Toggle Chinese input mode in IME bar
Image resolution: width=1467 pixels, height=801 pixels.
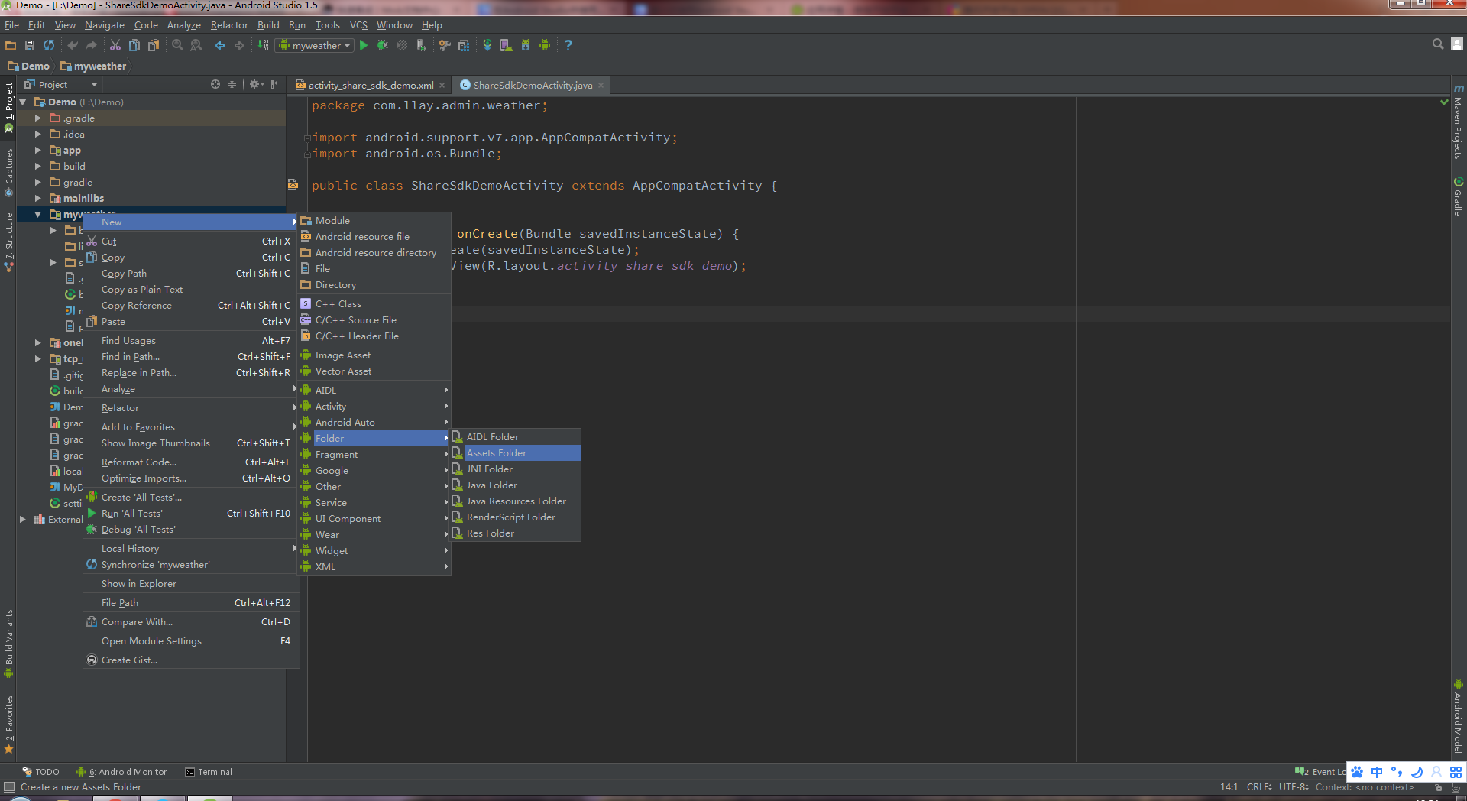pyautogui.click(x=1377, y=772)
